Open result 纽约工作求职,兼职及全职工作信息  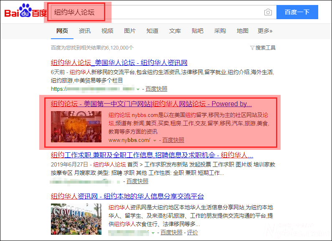click(x=152, y=155)
